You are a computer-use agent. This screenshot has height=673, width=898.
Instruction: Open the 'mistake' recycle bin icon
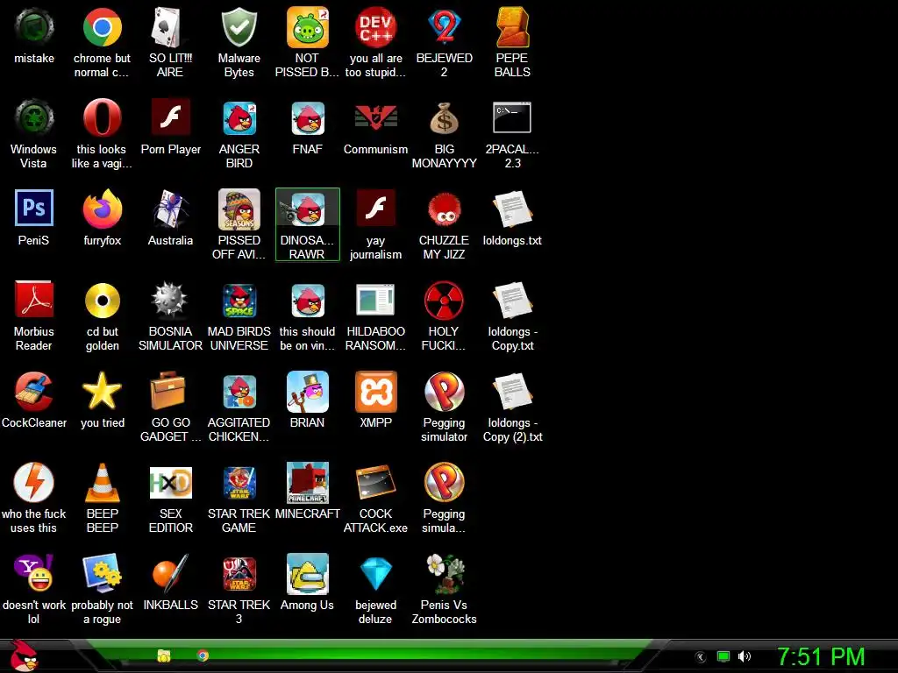(x=34, y=27)
